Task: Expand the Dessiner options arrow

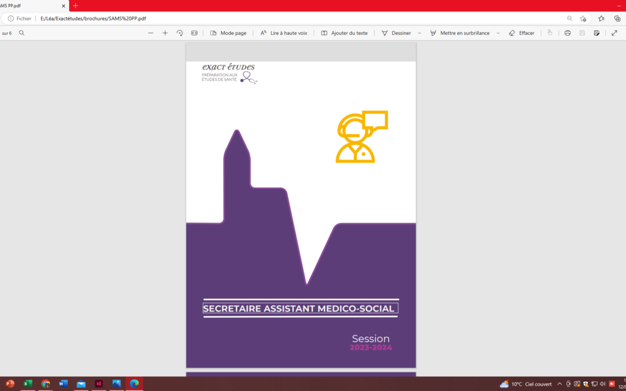Action: click(x=419, y=33)
